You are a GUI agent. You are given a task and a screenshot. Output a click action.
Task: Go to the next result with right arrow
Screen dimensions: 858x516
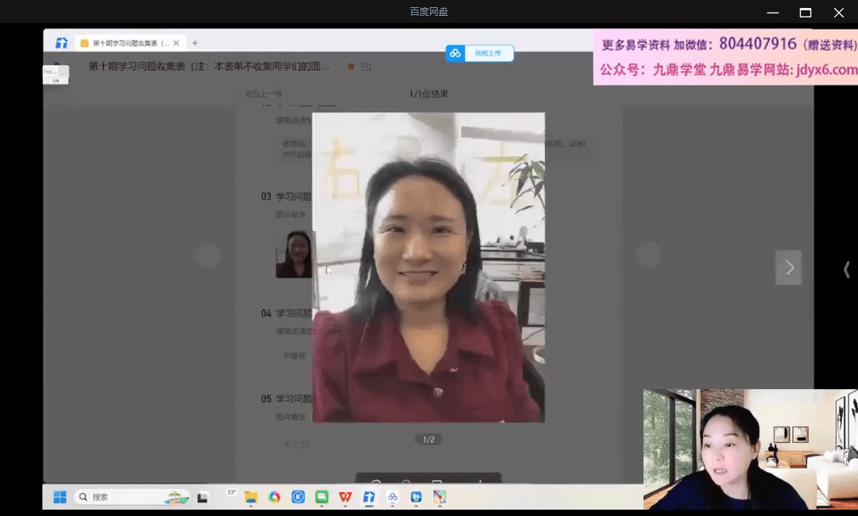point(788,268)
